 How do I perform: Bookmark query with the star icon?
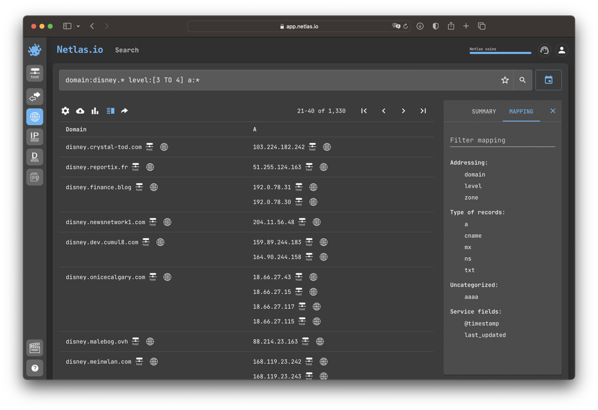505,80
